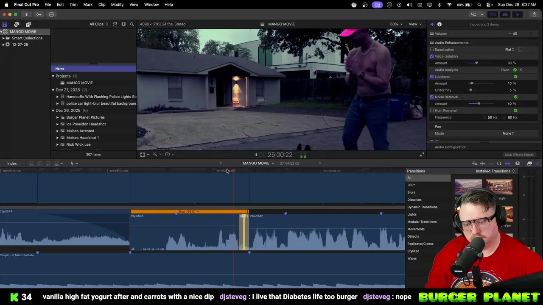Uncheck the Loudness checkbox
The image size is (543, 305).
(432, 77)
